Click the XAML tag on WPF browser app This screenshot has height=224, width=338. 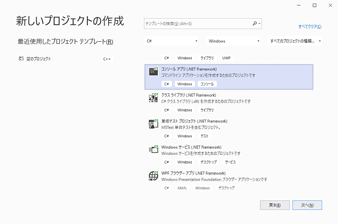point(182,188)
